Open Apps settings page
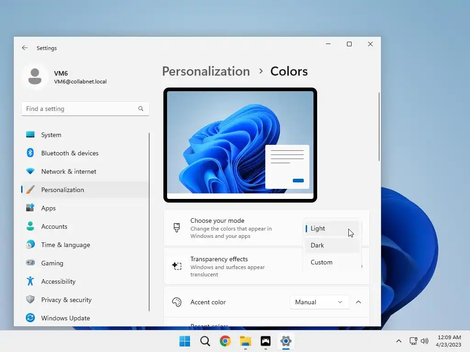470x352 pixels. pos(85,208)
